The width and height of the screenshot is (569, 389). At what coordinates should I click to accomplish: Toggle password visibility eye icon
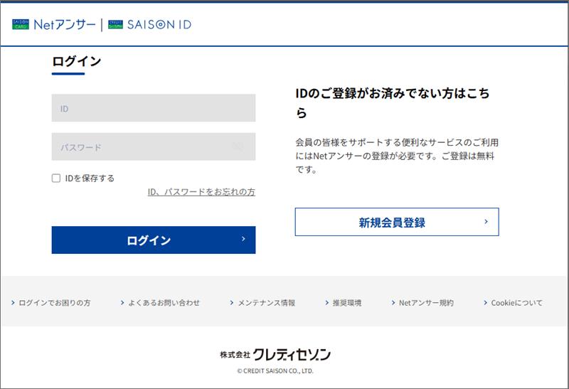[238, 146]
